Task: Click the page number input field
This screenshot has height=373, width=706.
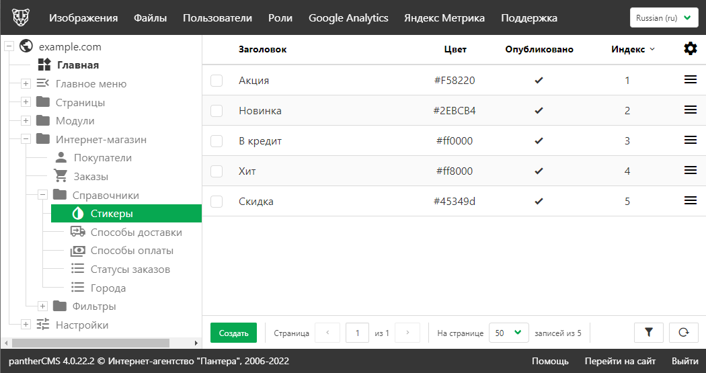Action: pyautogui.click(x=357, y=333)
